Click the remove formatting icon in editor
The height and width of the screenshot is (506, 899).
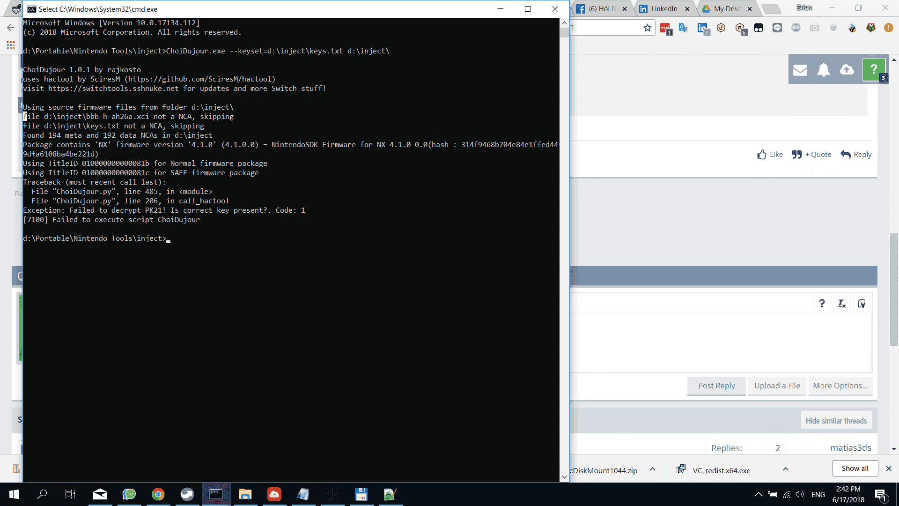[841, 304]
